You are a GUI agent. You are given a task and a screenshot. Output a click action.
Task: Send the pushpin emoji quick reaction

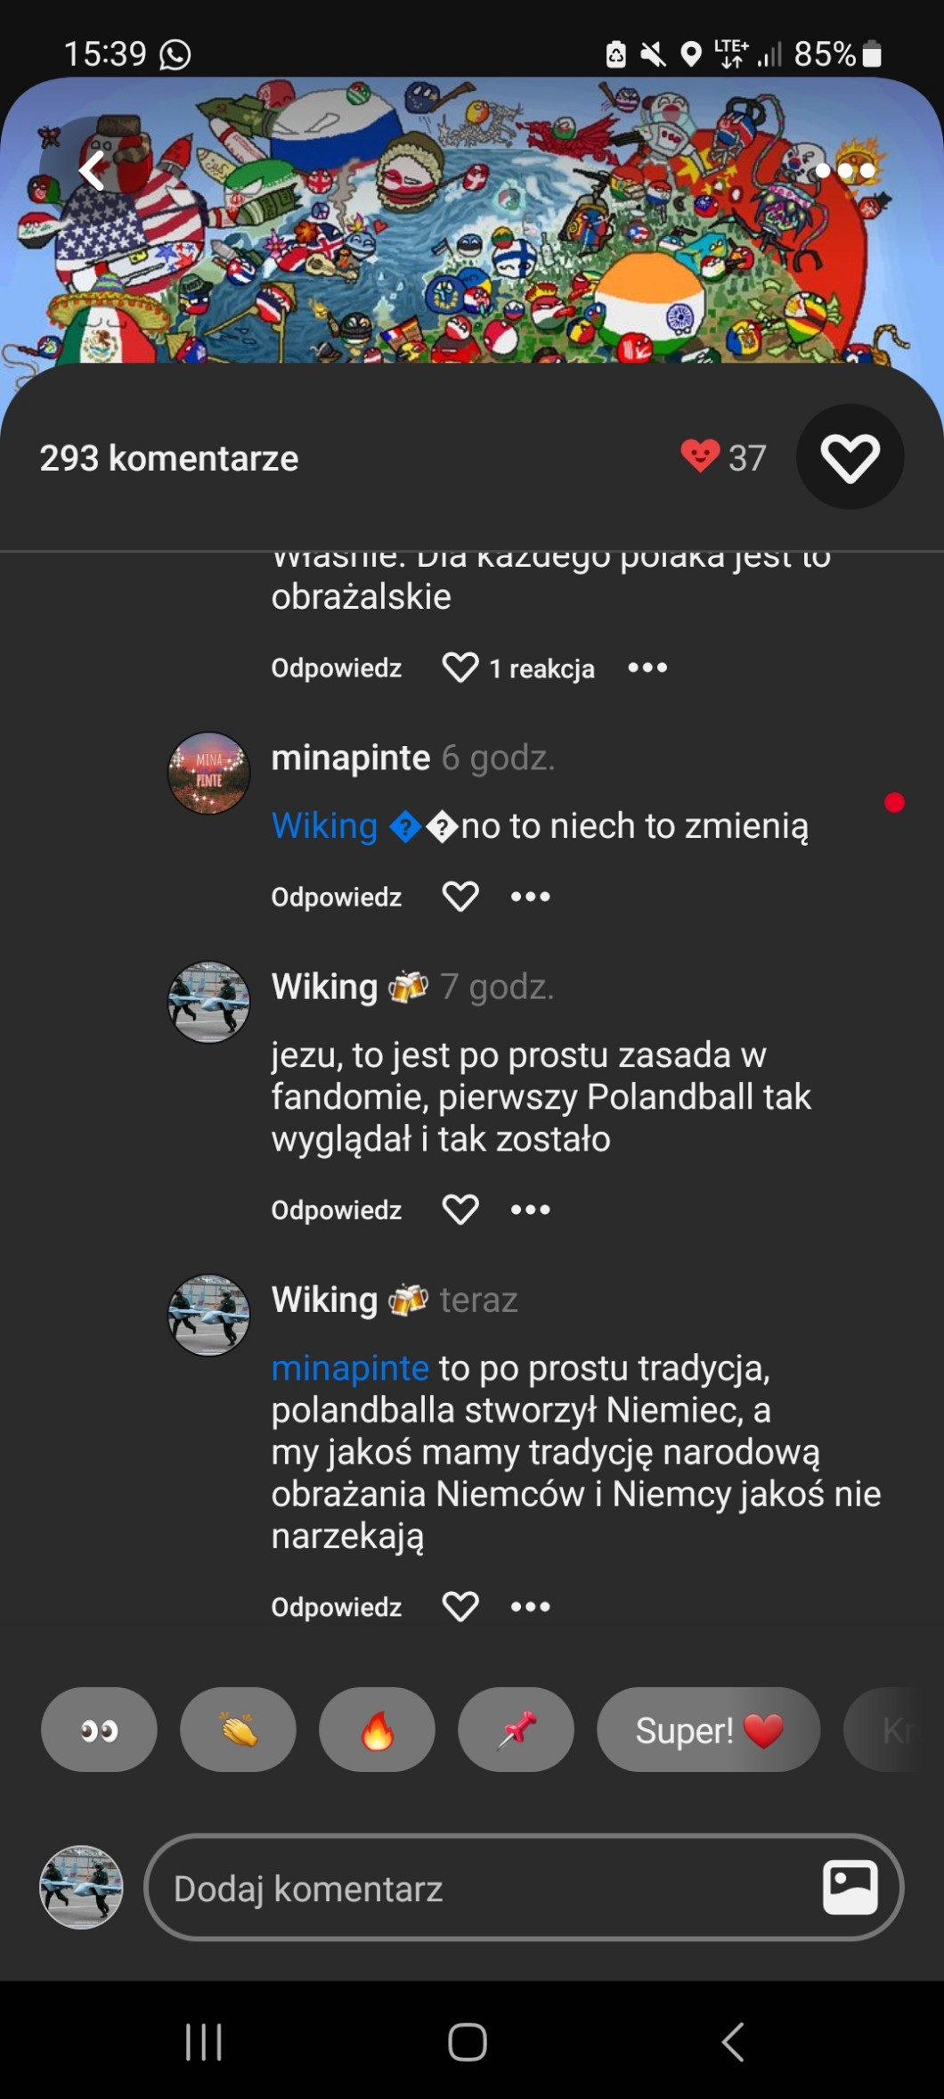pos(516,1730)
